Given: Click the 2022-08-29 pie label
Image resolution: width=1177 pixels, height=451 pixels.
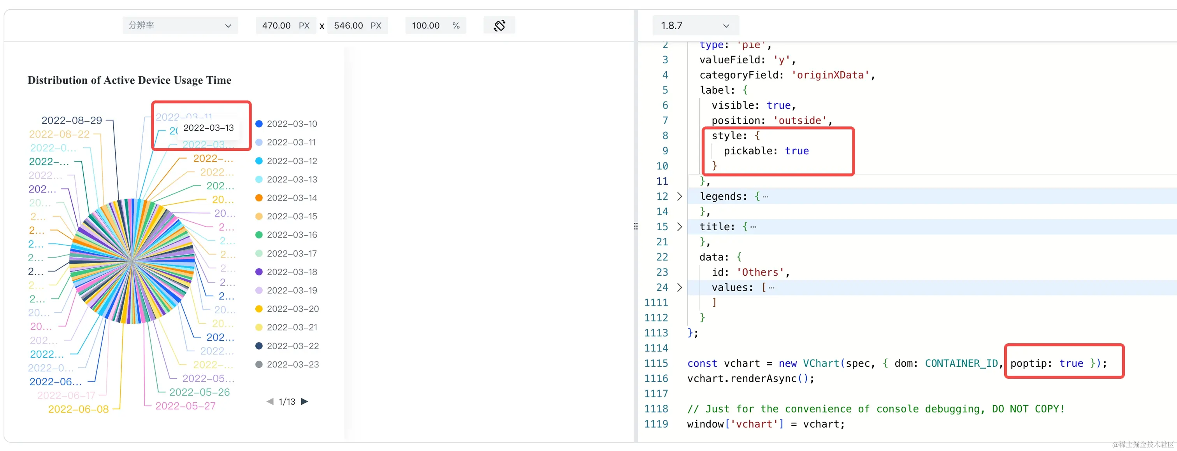Looking at the screenshot, I should [x=72, y=121].
